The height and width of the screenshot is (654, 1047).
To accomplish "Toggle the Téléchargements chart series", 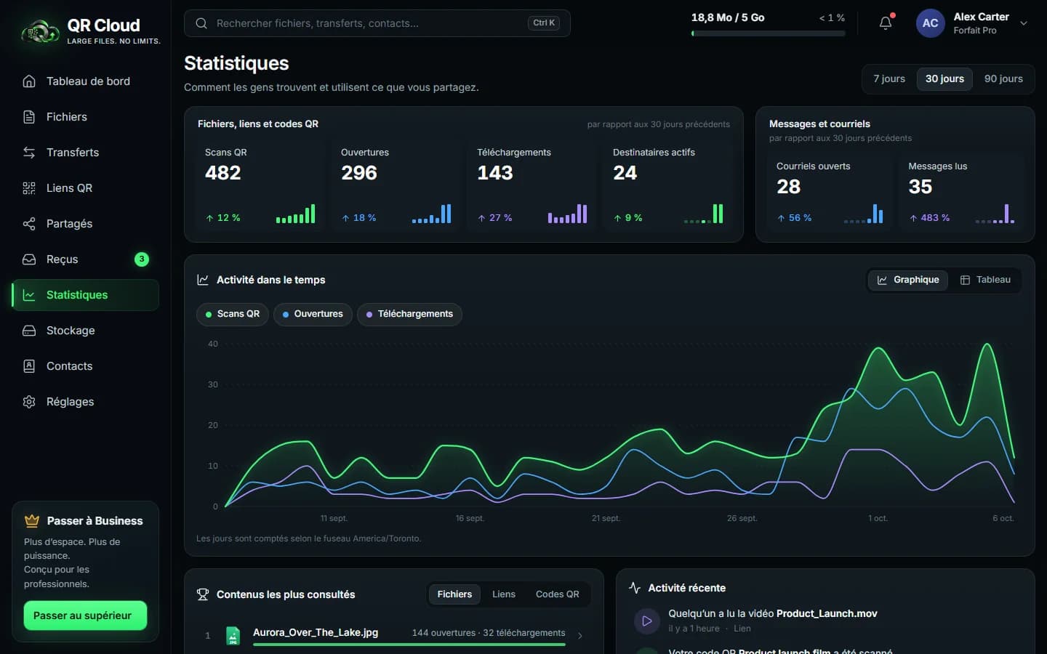I will click(x=409, y=314).
